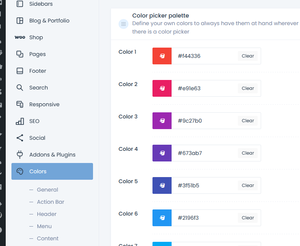Go to Action Bar color settings

click(x=50, y=202)
